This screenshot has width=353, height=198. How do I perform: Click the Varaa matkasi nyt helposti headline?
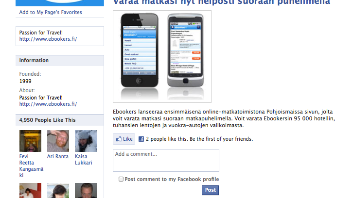(221, 2)
